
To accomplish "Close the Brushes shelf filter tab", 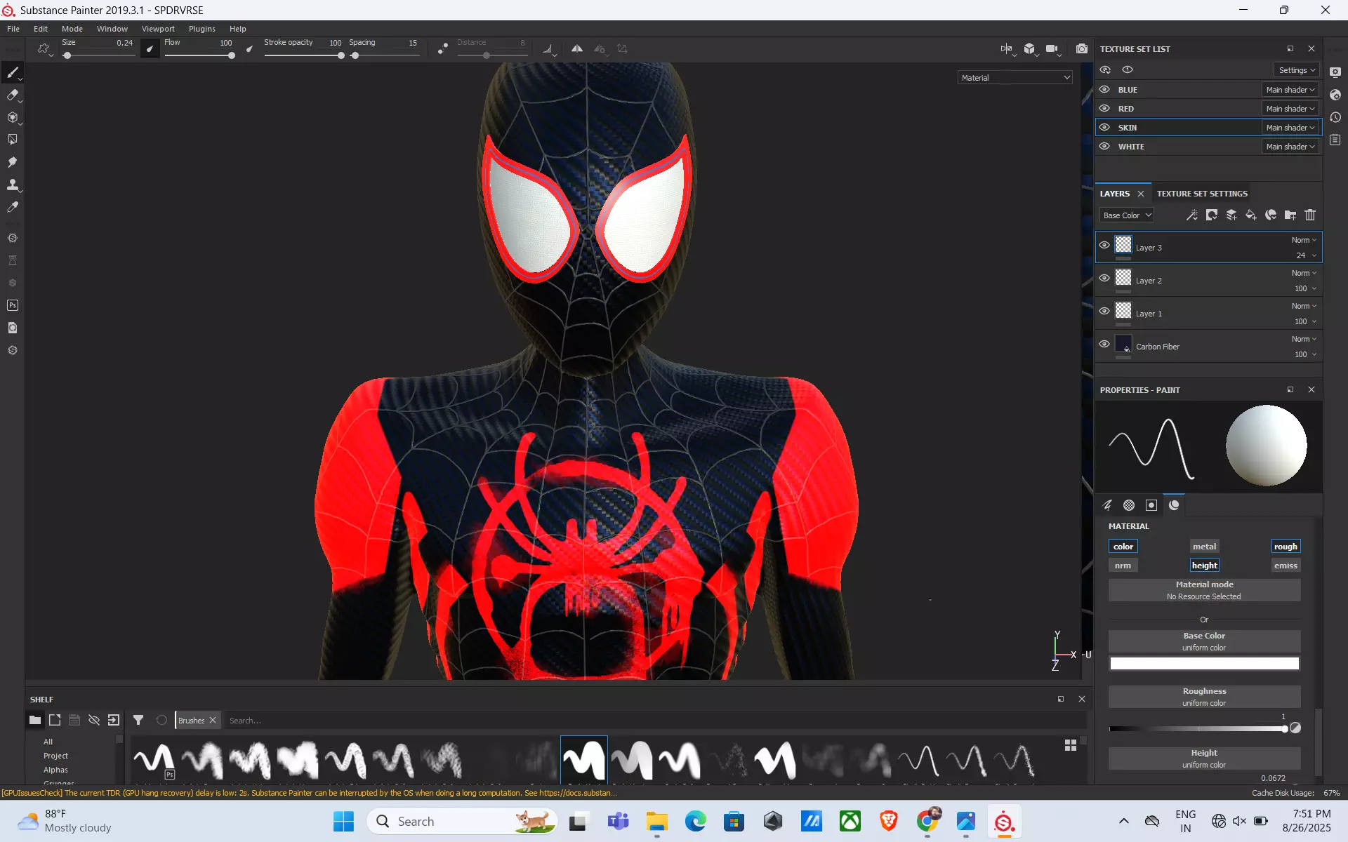I will [x=213, y=720].
